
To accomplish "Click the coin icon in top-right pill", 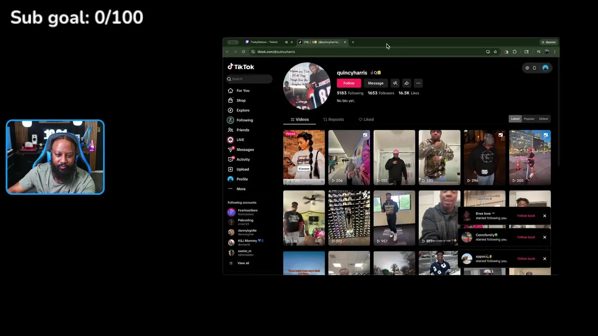I will [527, 68].
